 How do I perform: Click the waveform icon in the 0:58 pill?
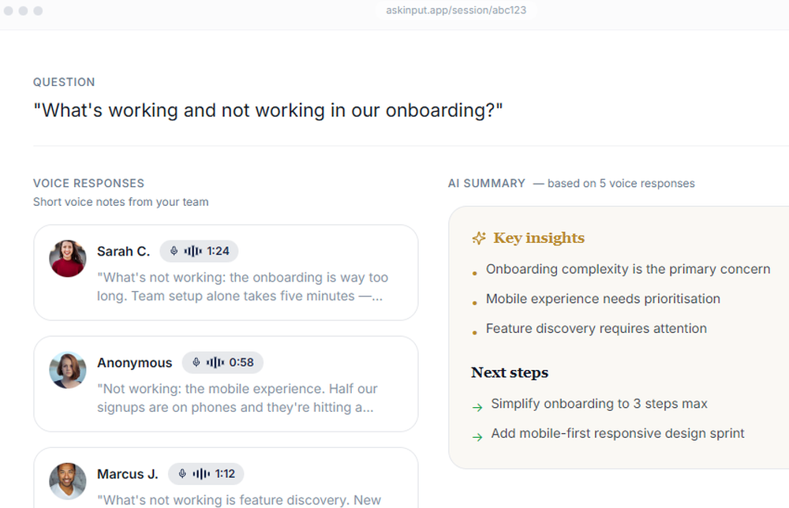[x=215, y=362]
